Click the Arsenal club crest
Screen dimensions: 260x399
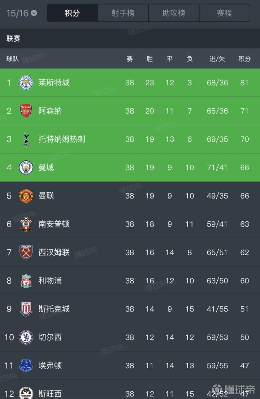tap(26, 111)
